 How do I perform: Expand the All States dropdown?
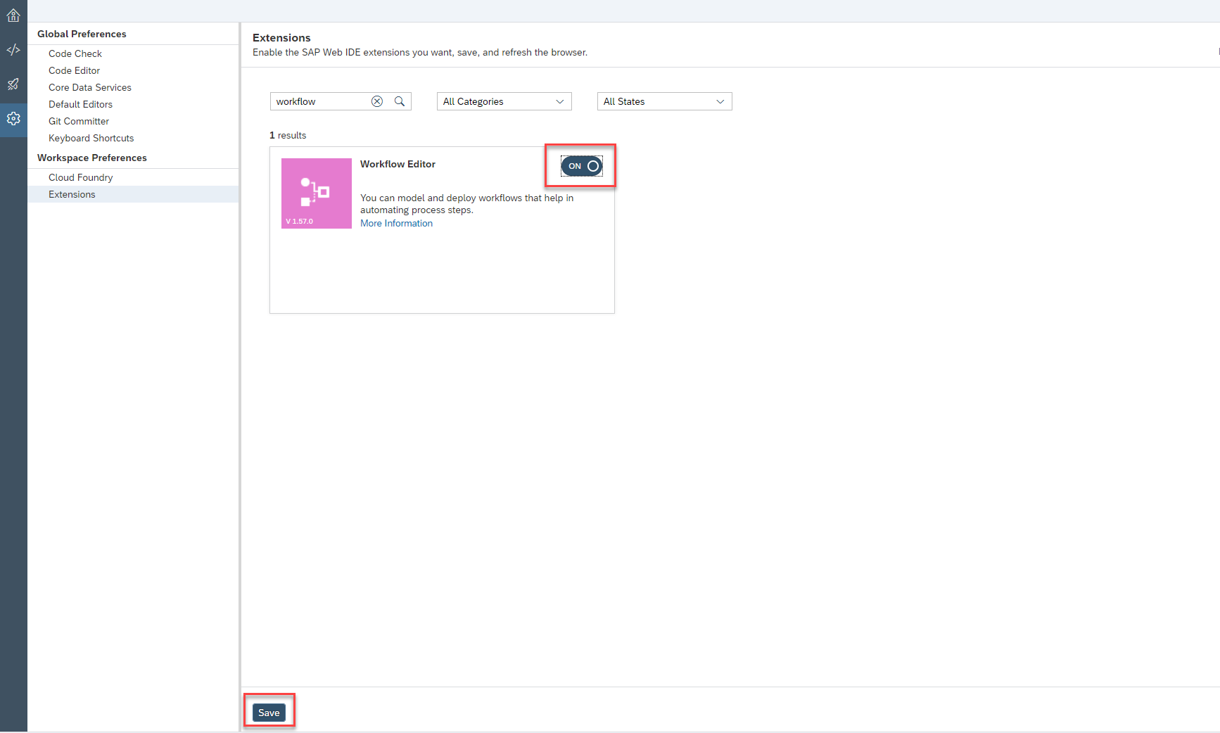pyautogui.click(x=663, y=101)
